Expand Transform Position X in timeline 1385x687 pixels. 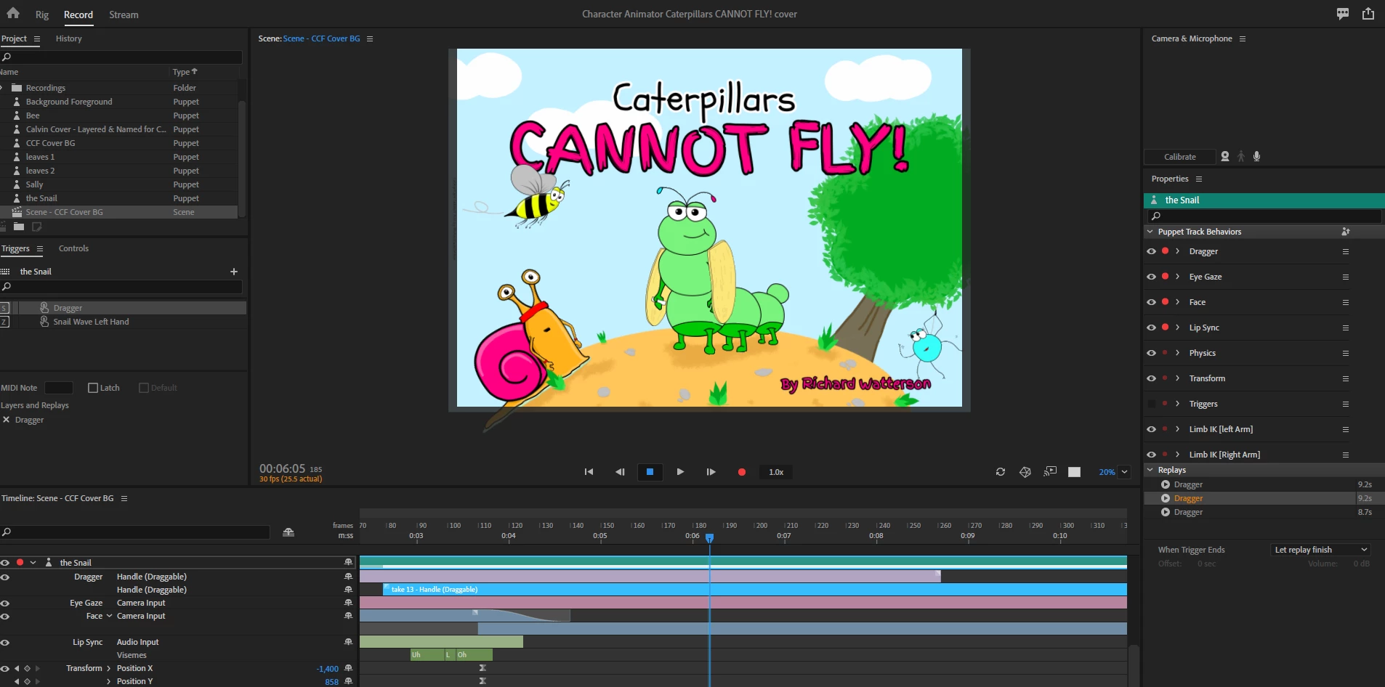pyautogui.click(x=109, y=668)
